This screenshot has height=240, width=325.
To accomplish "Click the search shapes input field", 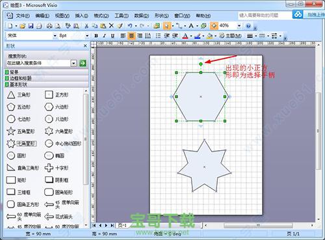I will pos(38,63).
